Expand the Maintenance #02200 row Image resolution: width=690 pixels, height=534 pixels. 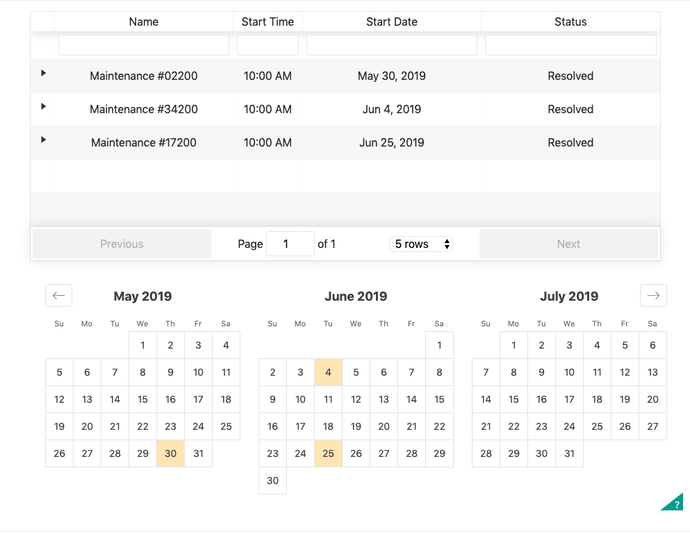43,73
